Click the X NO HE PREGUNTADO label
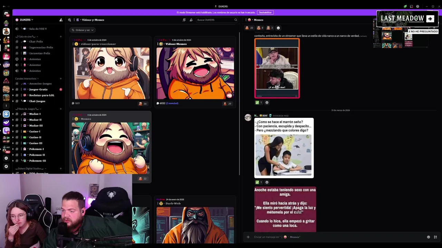The height and width of the screenshot is (248, 442). (423, 31)
